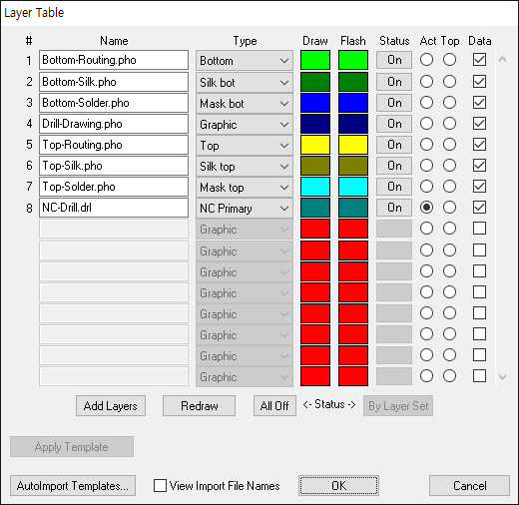Select the Top radio button for Top-Routing.pho

coord(449,145)
